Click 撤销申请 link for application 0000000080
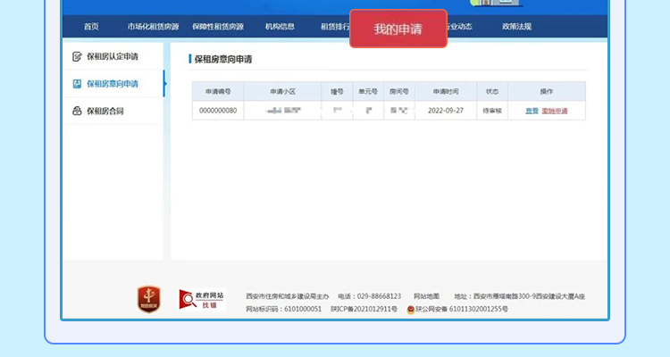This screenshot has height=357, width=670. pyautogui.click(x=555, y=111)
